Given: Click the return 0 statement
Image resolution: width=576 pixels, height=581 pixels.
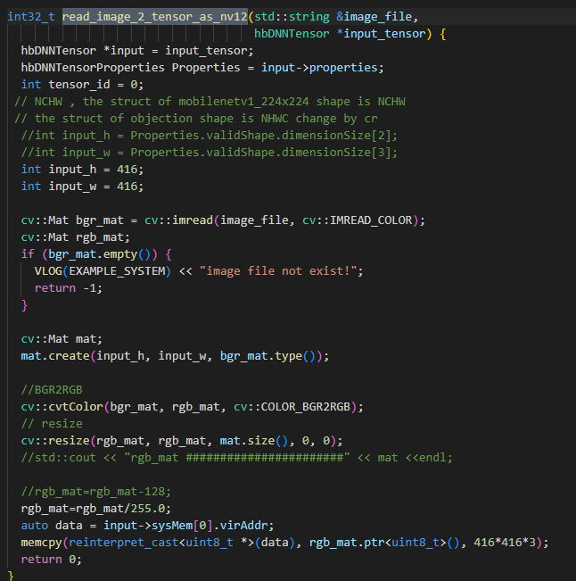Looking at the screenshot, I should tap(51, 560).
